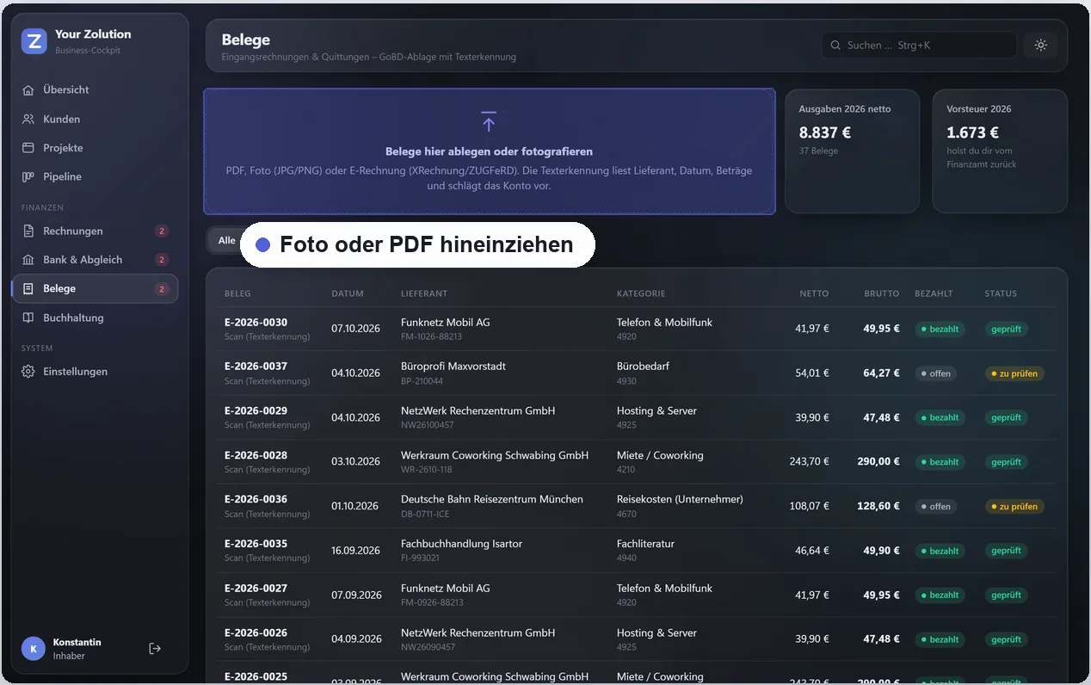1091x685 pixels.
Task: Click the Pipeline board icon
Action: tap(28, 177)
